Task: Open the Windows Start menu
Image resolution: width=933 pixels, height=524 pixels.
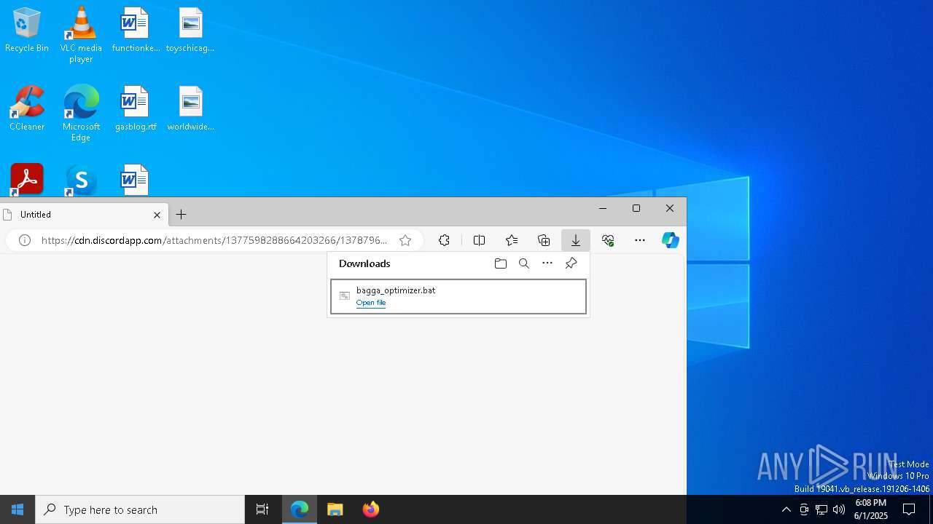Action: (x=17, y=509)
